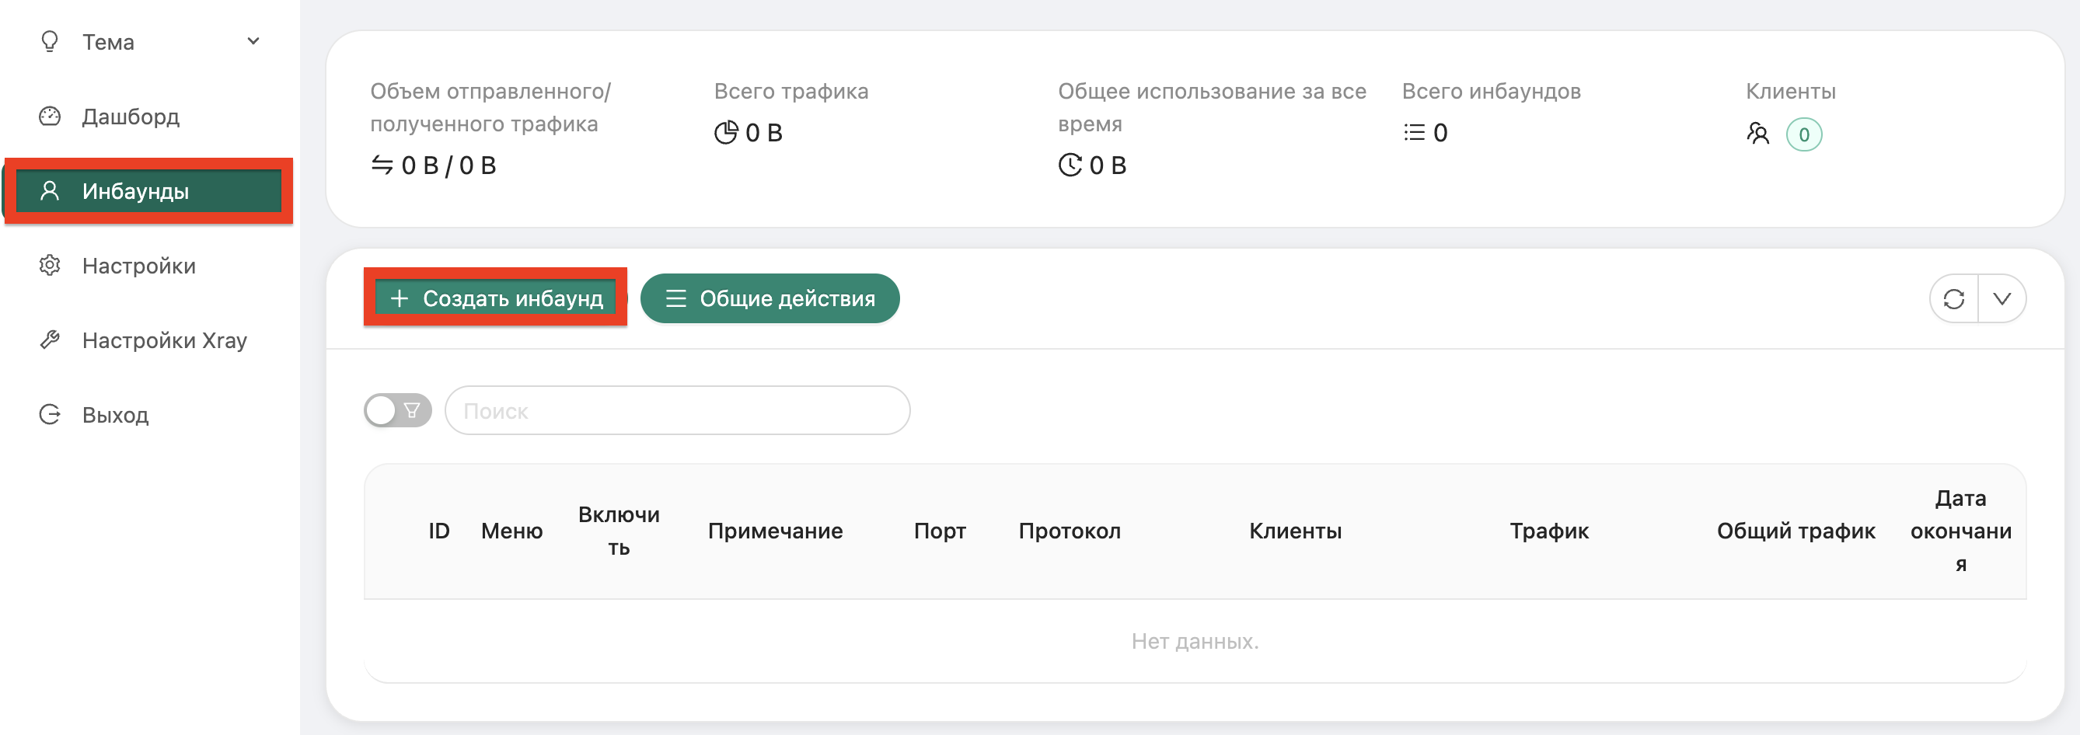Click the Настройки Xray wrench icon

[x=50, y=340]
